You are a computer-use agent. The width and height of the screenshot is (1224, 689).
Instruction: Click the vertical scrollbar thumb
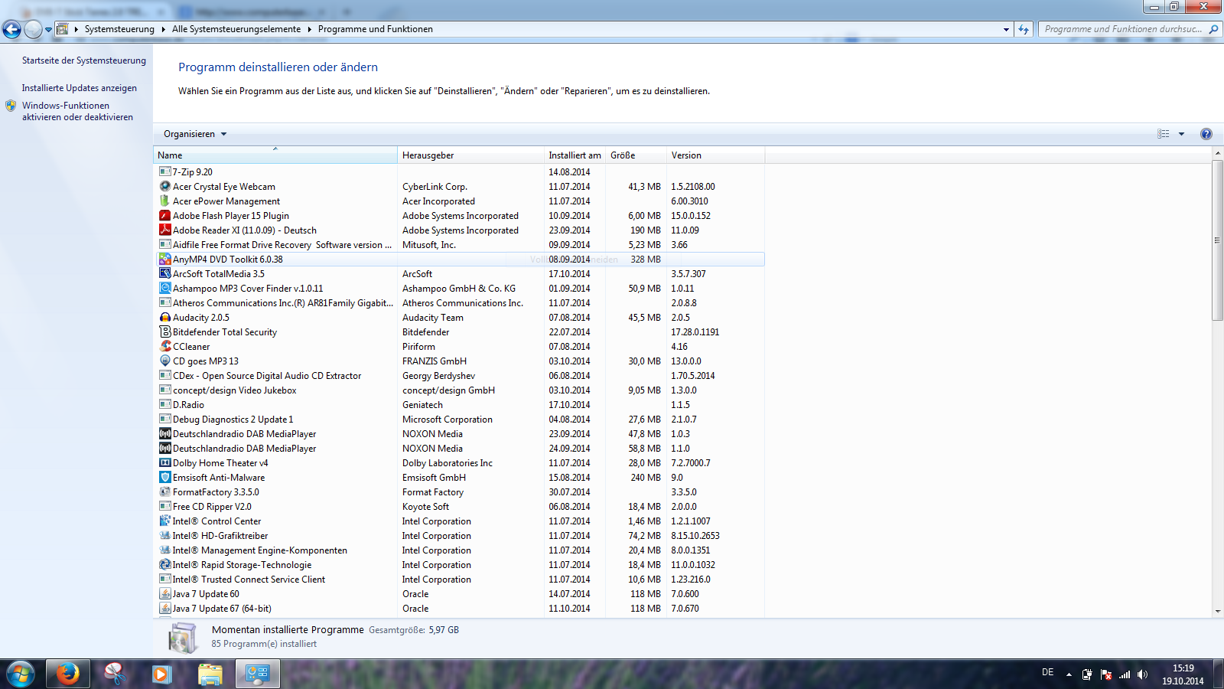point(1217,240)
